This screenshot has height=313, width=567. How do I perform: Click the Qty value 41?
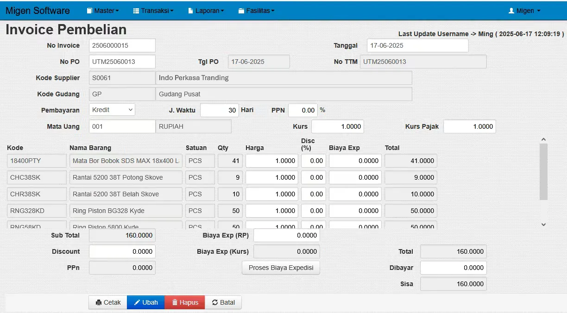pos(230,161)
